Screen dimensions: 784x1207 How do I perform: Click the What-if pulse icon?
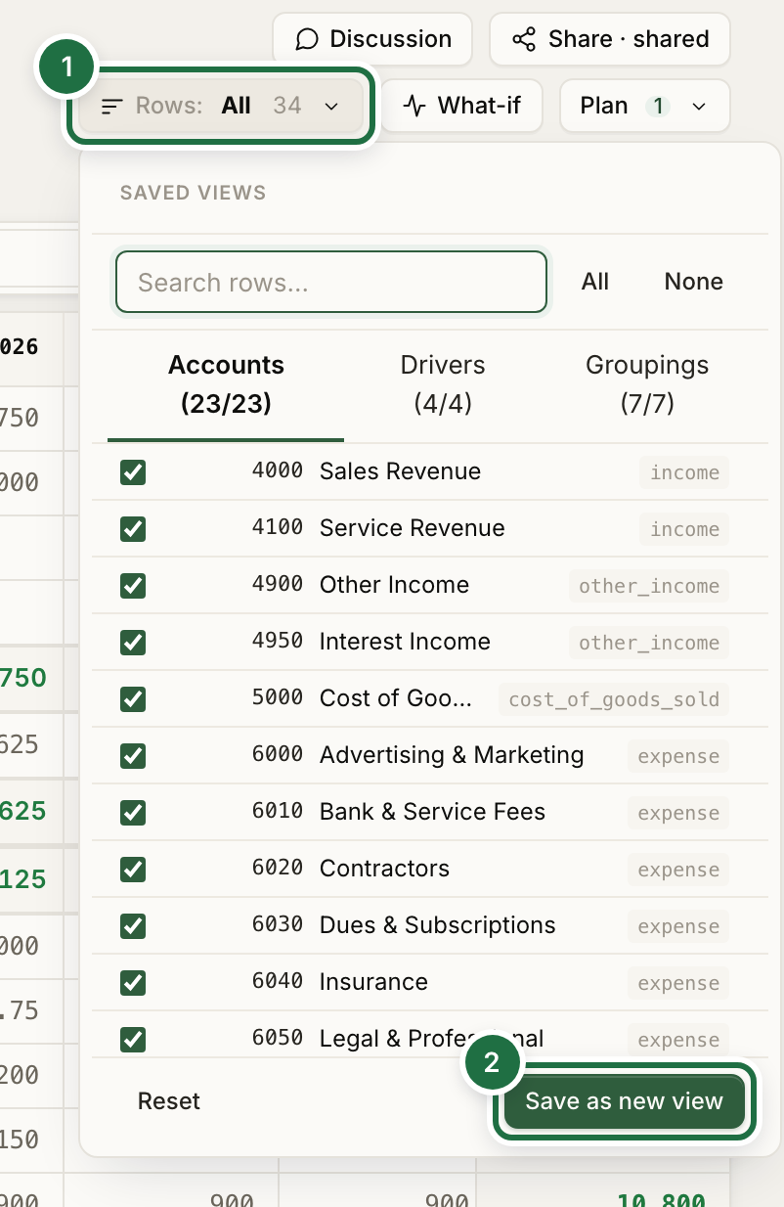pyautogui.click(x=415, y=106)
